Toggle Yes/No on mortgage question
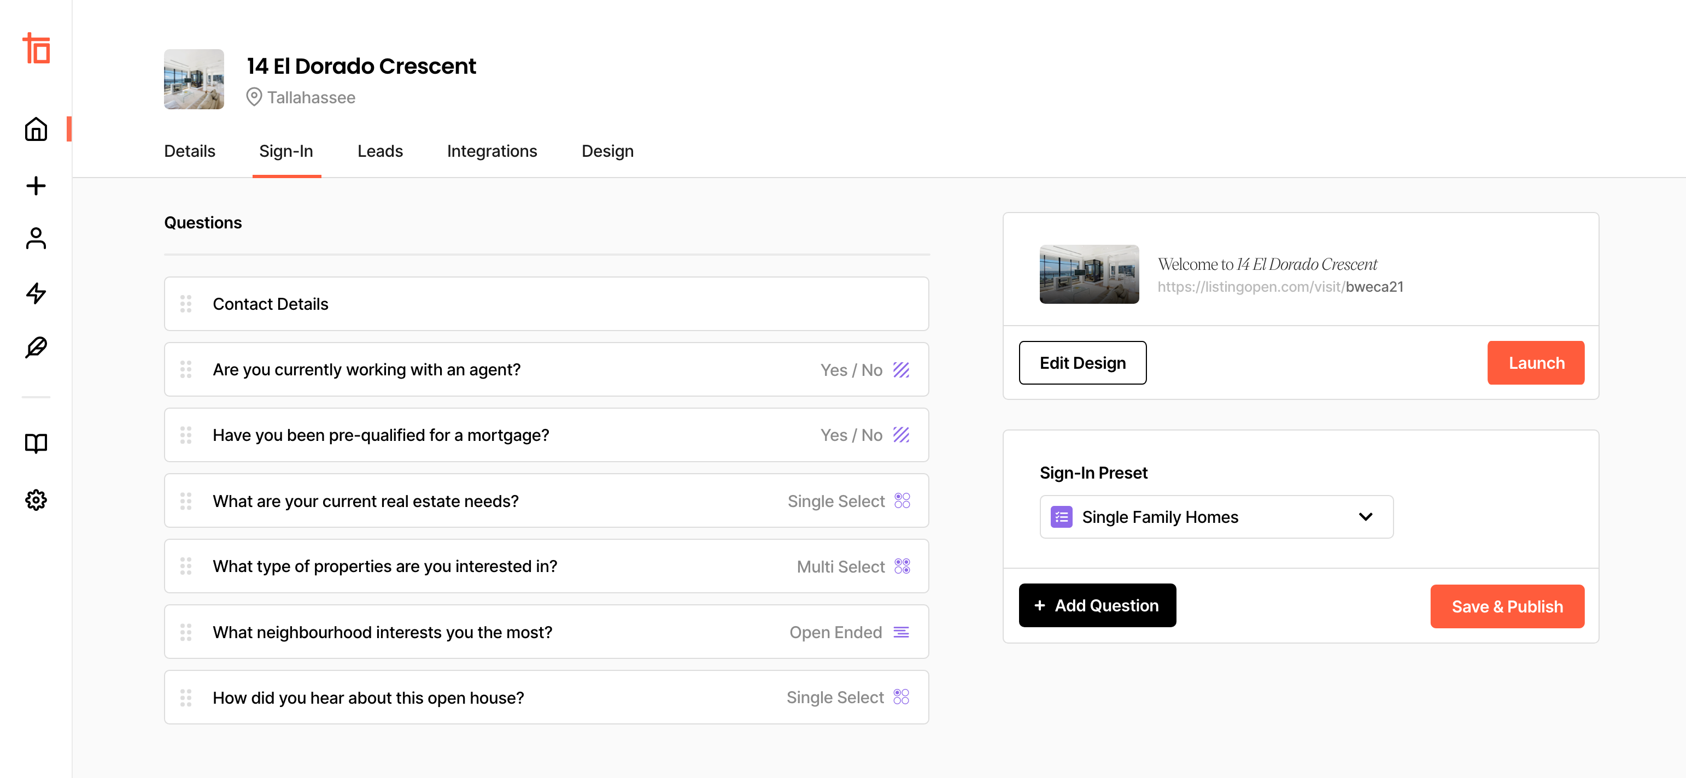Image resolution: width=1686 pixels, height=778 pixels. click(x=902, y=435)
